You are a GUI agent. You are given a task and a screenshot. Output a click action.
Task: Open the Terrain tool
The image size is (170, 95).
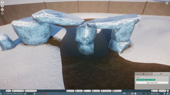click(x=162, y=91)
